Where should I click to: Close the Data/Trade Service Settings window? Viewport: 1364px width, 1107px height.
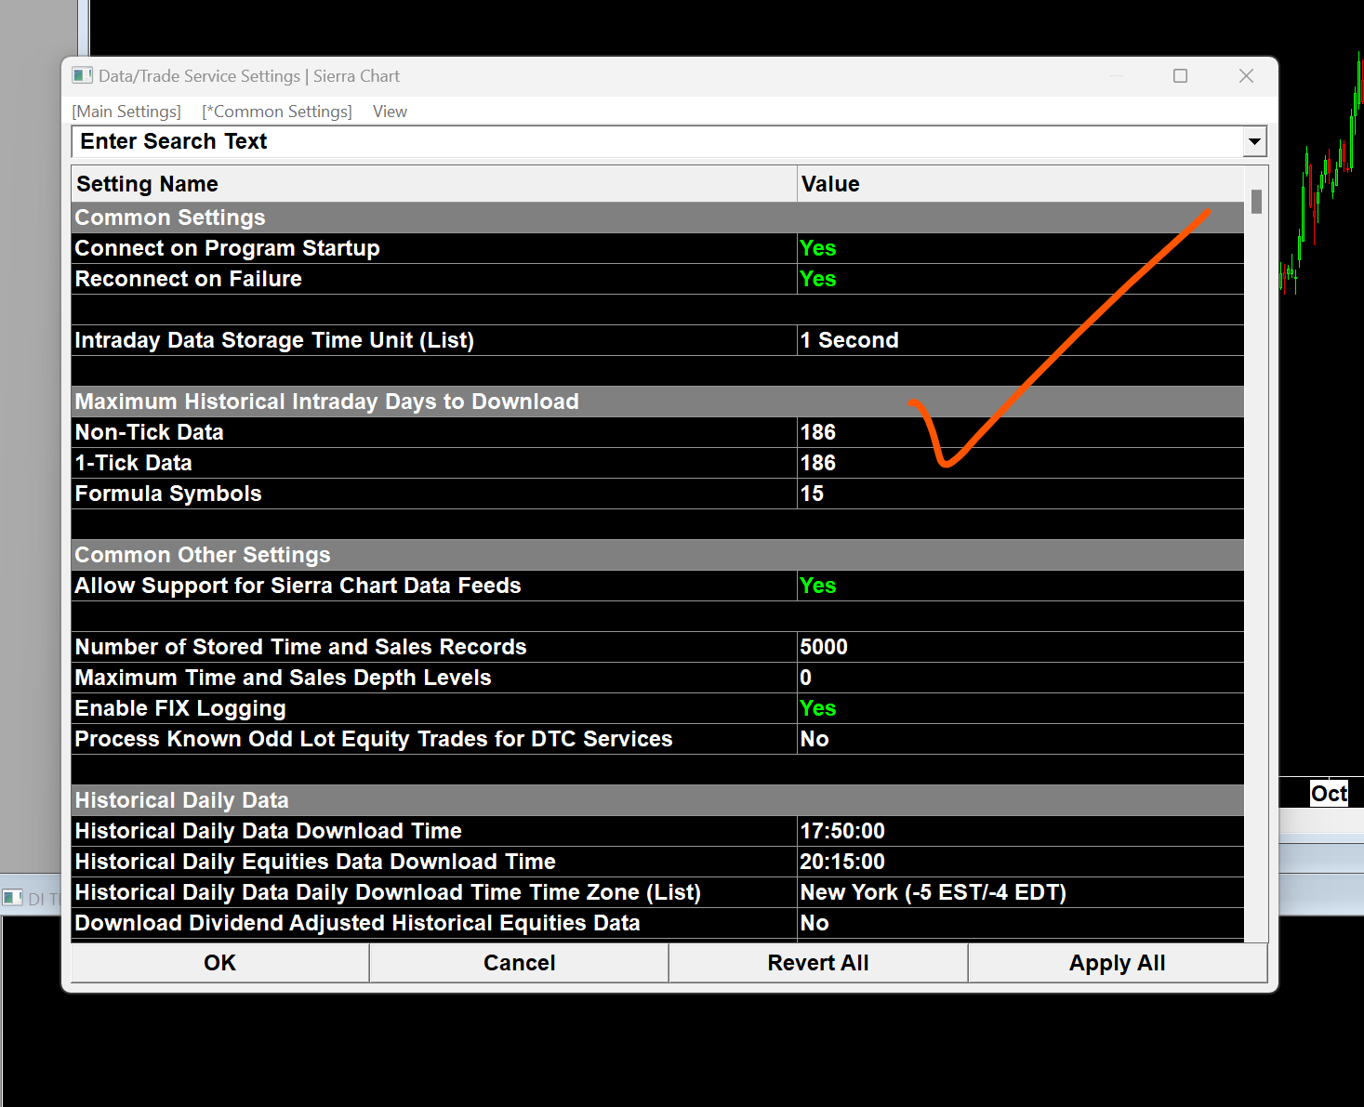(x=1246, y=76)
